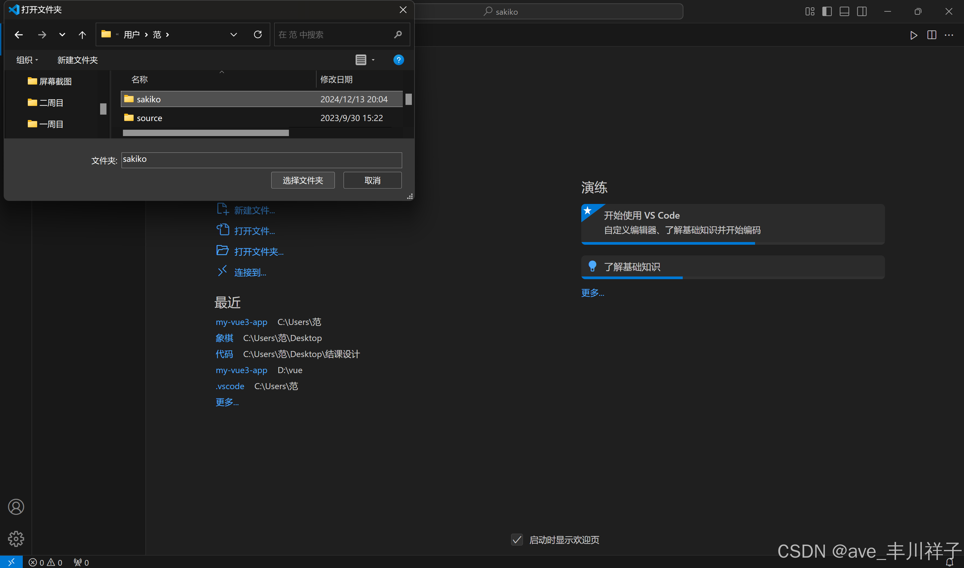Go up one directory level
This screenshot has height=568, width=964.
[x=82, y=35]
